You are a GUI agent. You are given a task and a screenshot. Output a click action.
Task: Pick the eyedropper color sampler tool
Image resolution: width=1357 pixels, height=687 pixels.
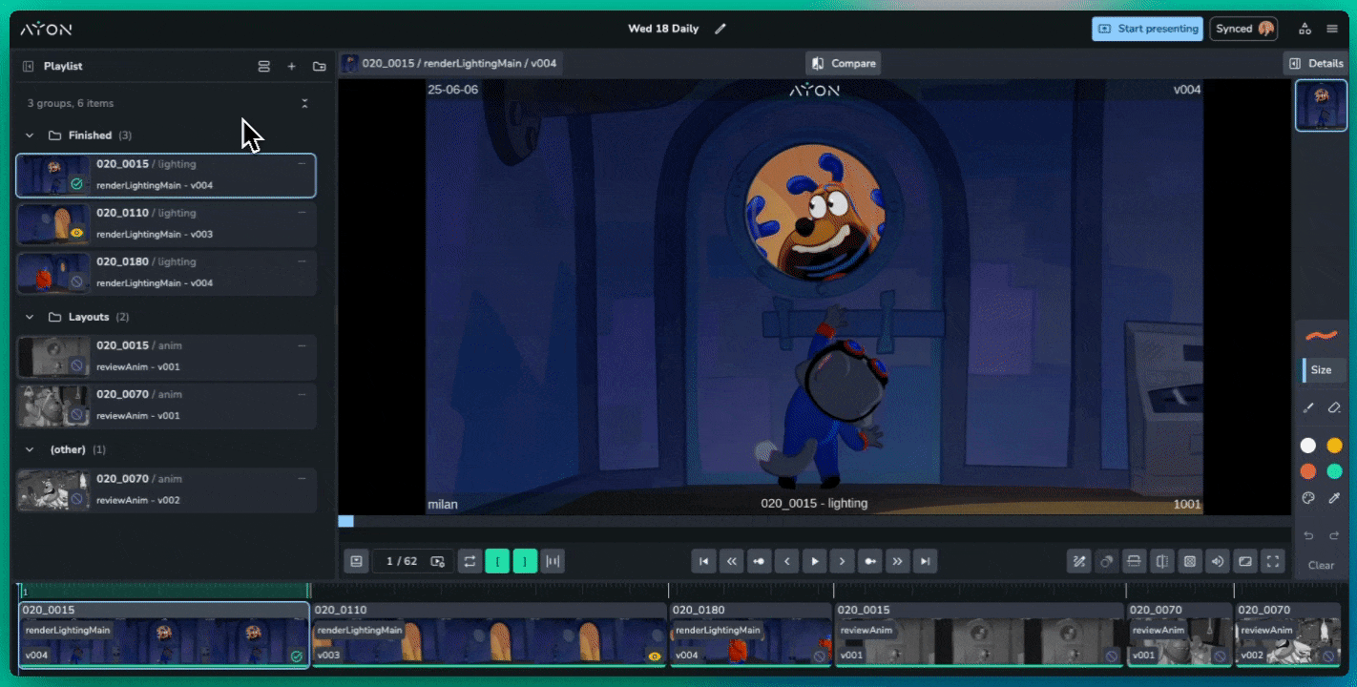1334,498
